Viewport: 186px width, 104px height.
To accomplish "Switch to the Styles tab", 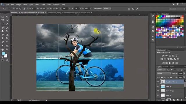I will 169,50.
